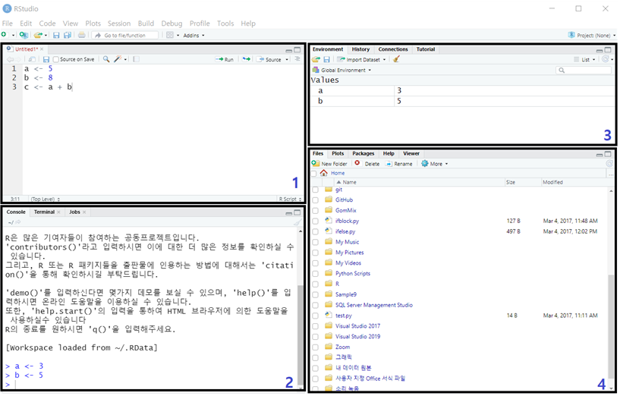Tick the select-all checkbox beside Home path
The width and height of the screenshot is (620, 396).
tap(314, 173)
